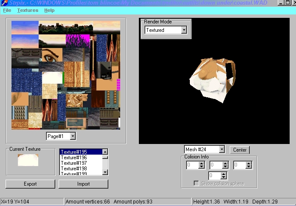This screenshot has height=206, width=296.
Task: Enable the Show collision sphere checkbox
Action: [196, 183]
